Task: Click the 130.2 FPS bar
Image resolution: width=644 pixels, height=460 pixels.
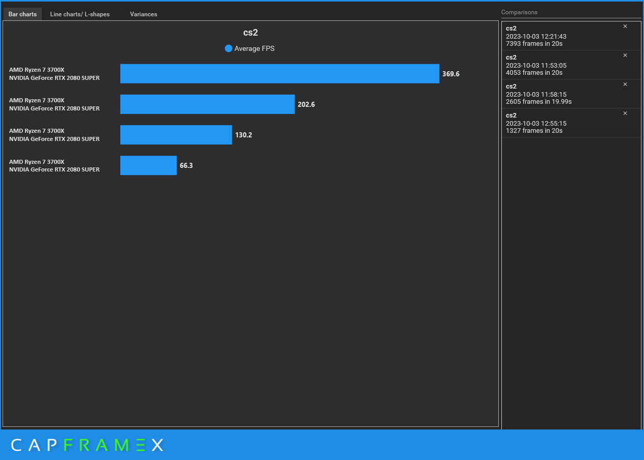Action: pyautogui.click(x=176, y=135)
